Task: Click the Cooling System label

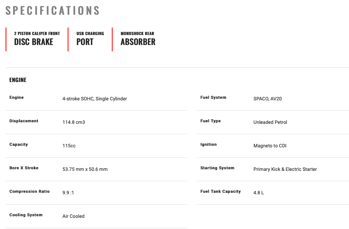Action: (x=26, y=215)
